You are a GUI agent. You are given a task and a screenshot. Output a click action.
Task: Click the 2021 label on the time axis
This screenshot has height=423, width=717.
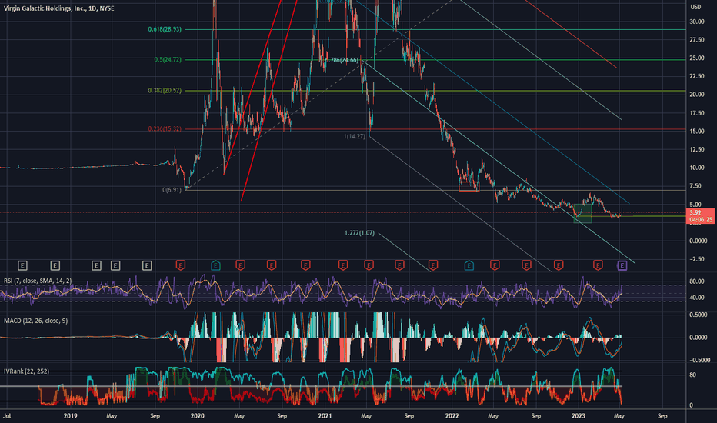pyautogui.click(x=325, y=416)
